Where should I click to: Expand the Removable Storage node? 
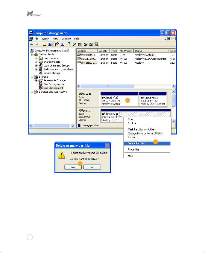(x=36, y=80)
